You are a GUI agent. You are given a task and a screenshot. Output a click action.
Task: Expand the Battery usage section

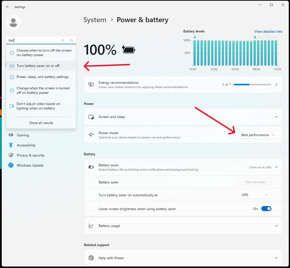tap(276, 226)
